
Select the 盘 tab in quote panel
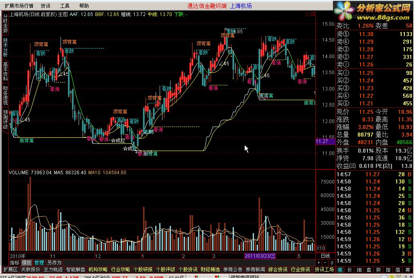point(369,270)
